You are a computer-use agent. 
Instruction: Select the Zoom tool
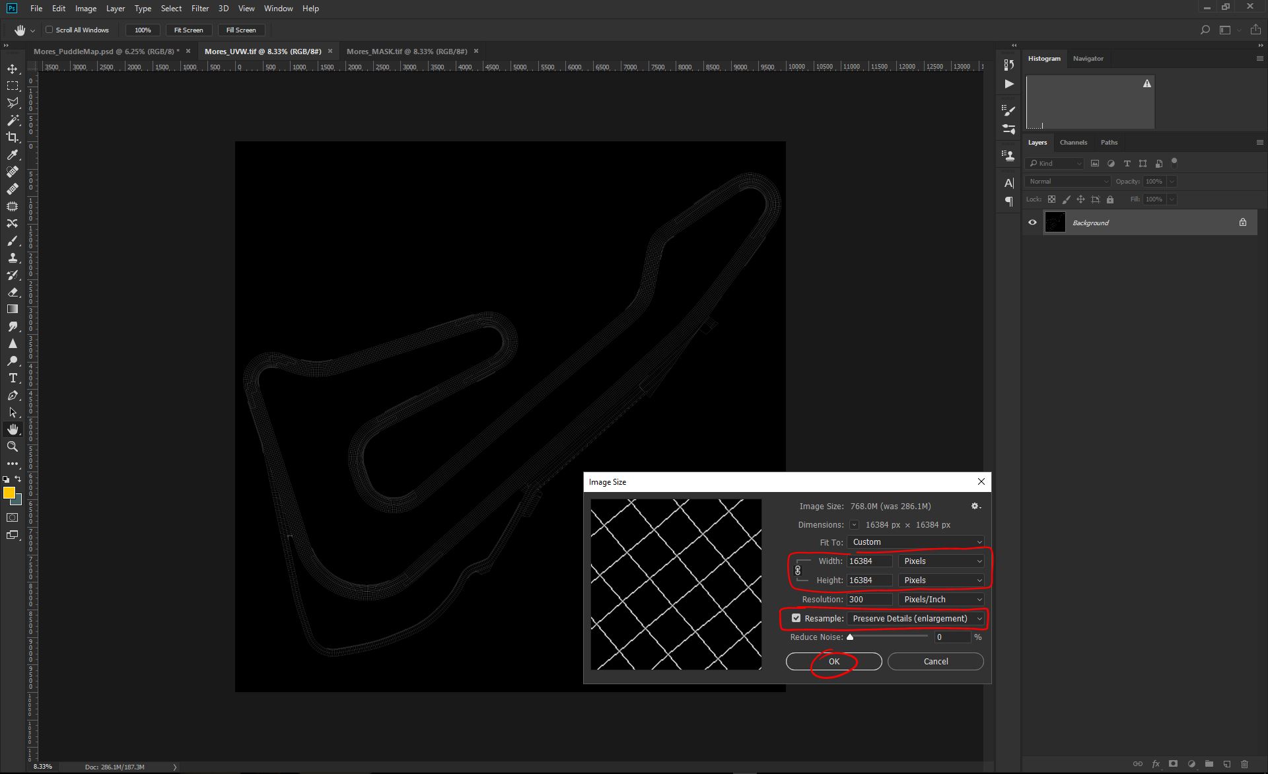click(x=13, y=446)
